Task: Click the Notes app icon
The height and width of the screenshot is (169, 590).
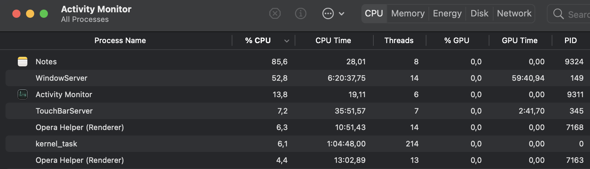Action: (x=23, y=62)
